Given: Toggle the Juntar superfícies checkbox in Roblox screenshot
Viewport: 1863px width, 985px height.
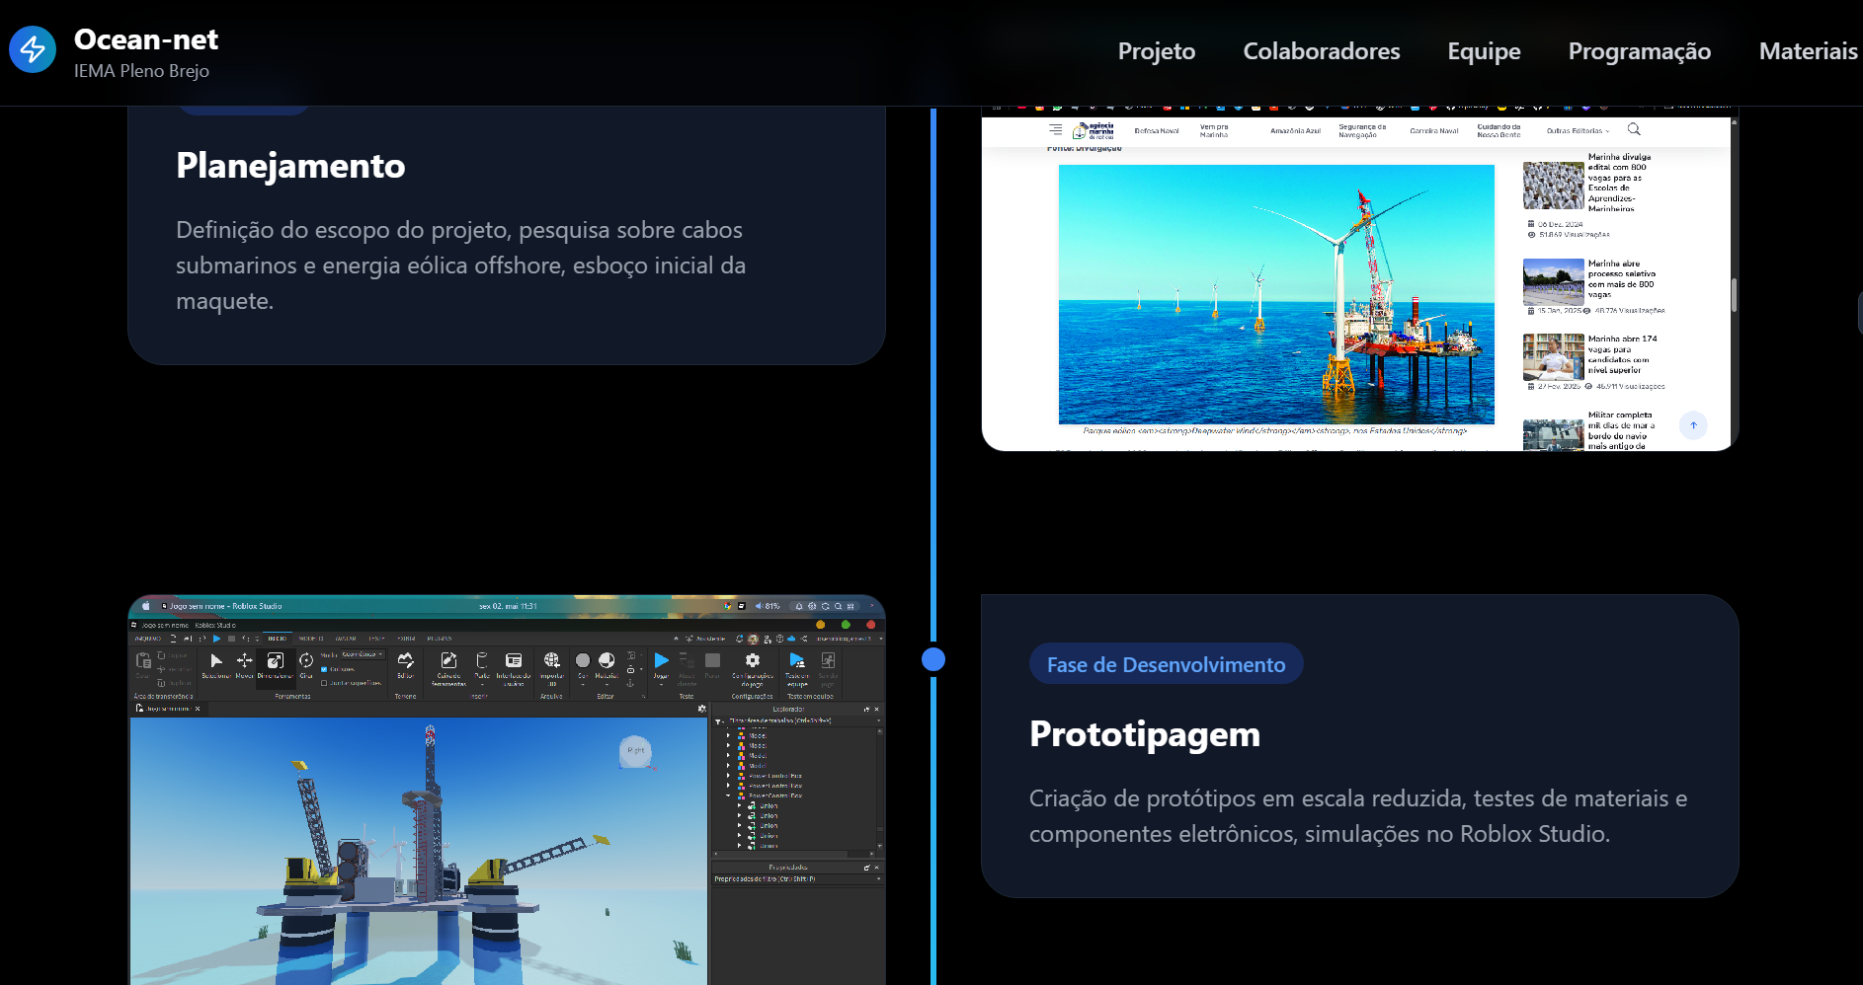Looking at the screenshot, I should click(324, 683).
